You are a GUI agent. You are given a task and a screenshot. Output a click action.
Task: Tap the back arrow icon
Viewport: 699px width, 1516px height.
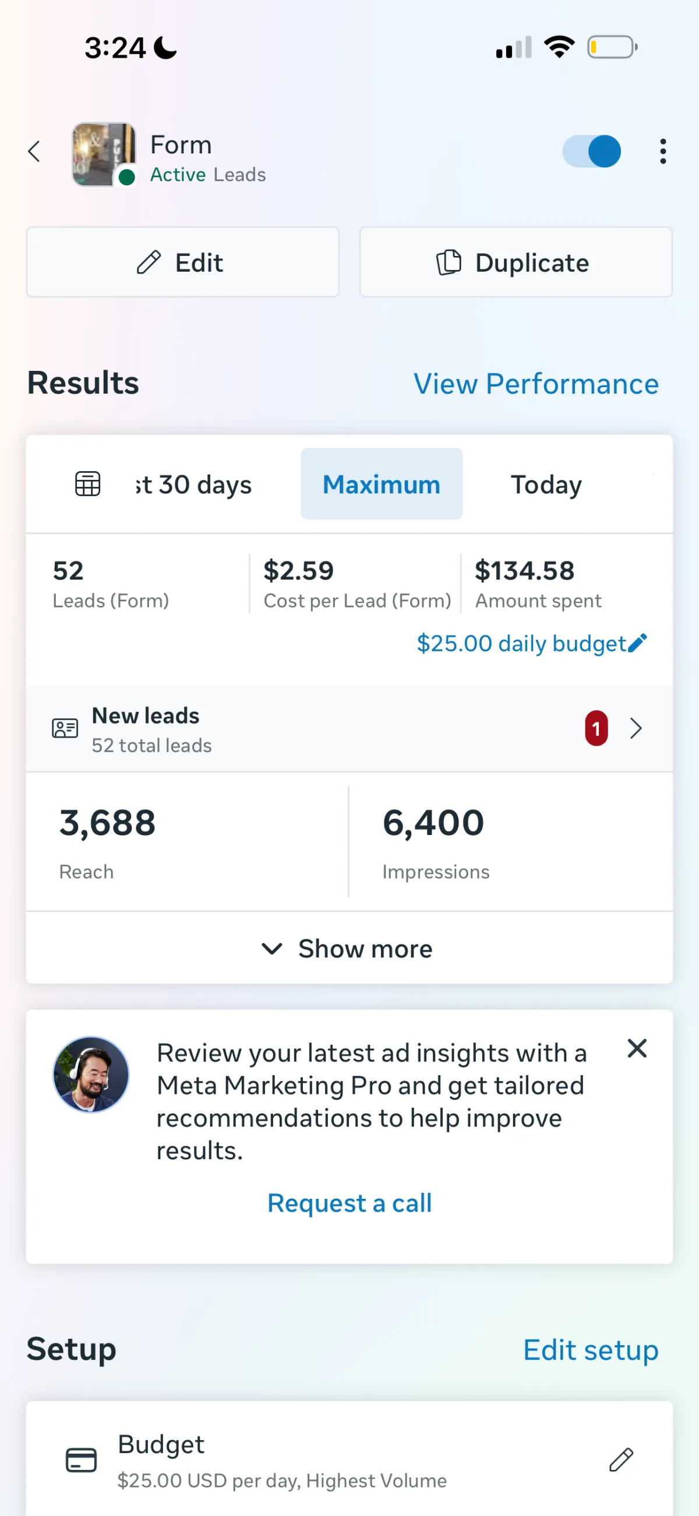34,151
